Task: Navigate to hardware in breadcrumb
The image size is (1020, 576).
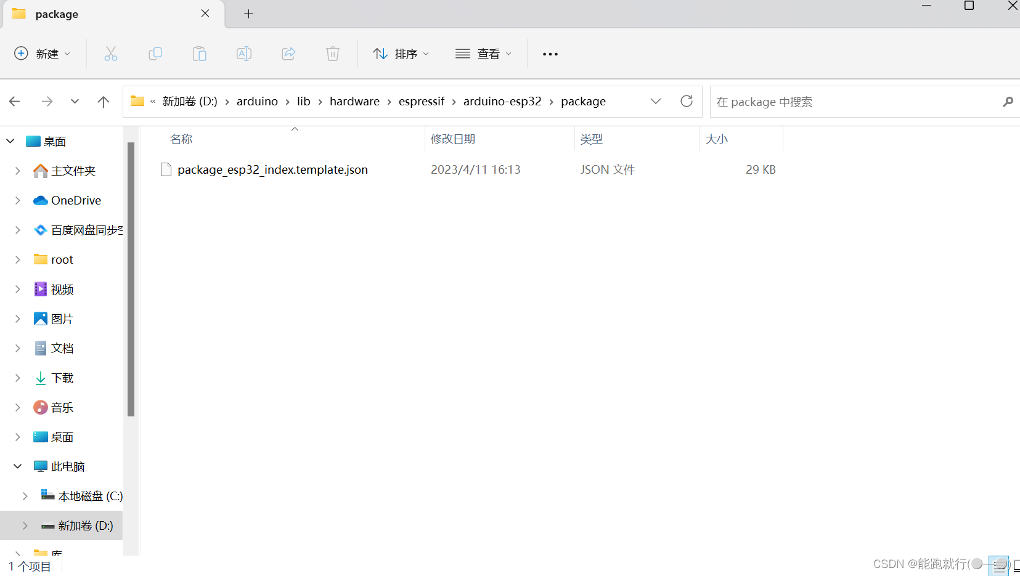Action: pyautogui.click(x=354, y=101)
